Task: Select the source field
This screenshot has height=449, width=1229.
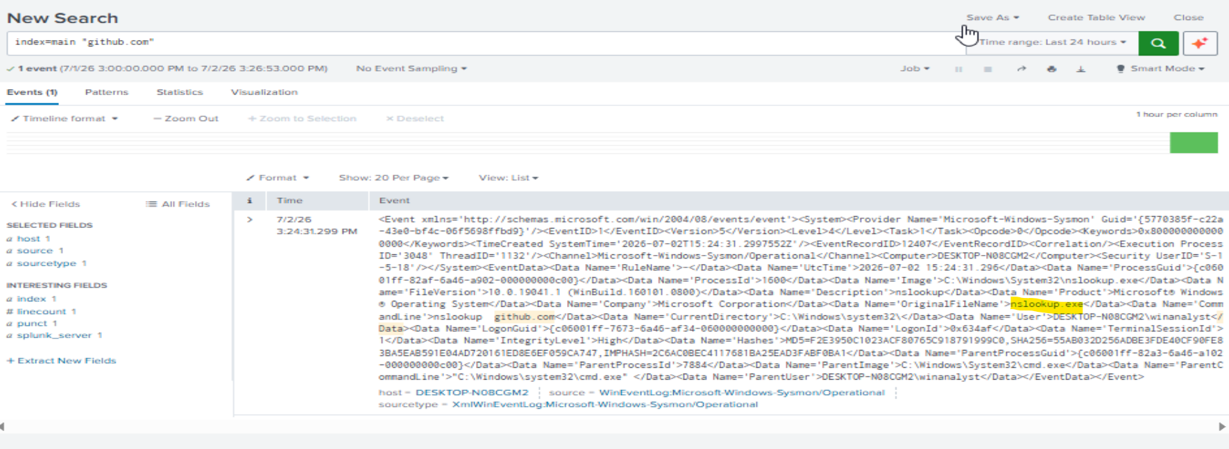Action: click(x=35, y=250)
